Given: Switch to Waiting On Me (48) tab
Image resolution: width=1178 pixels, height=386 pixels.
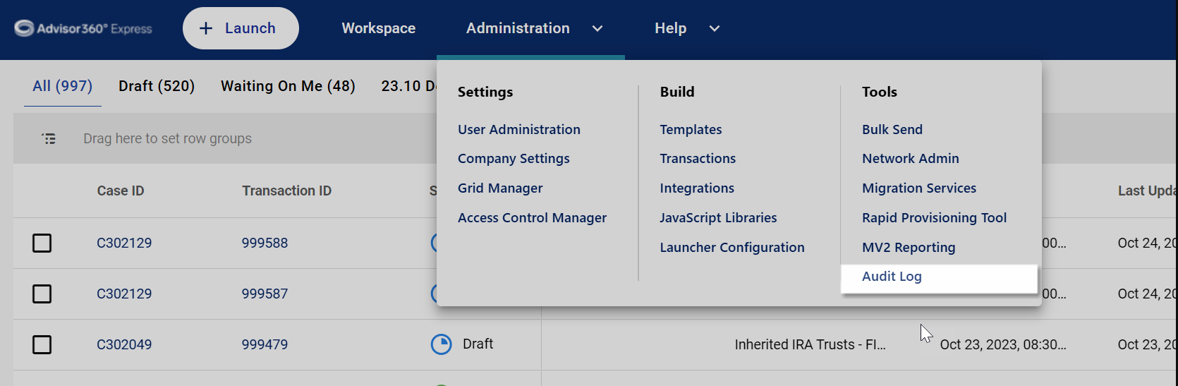Looking at the screenshot, I should click(288, 86).
